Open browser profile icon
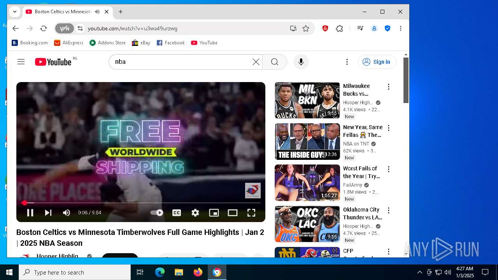The image size is (498, 280). 374,28
